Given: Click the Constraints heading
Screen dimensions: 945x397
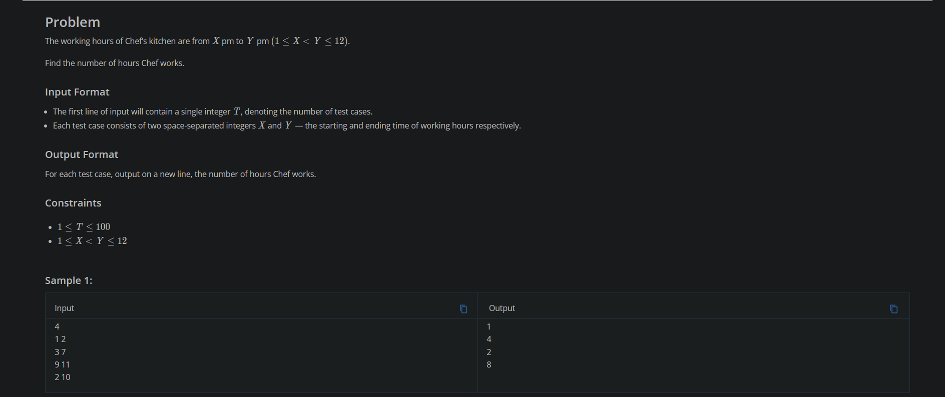Looking at the screenshot, I should coord(73,203).
